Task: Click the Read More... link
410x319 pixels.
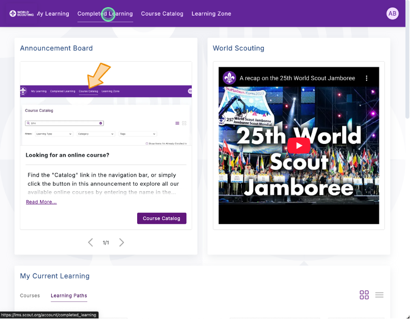Action: coord(41,202)
